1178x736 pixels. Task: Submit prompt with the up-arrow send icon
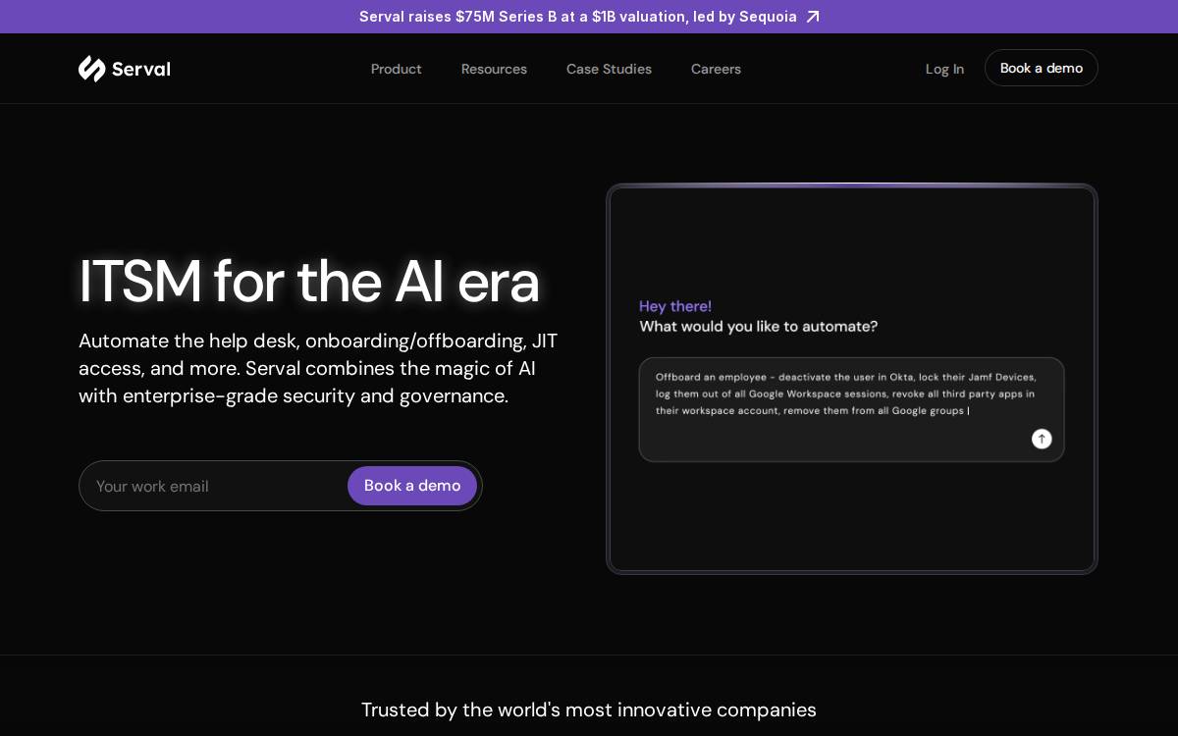pos(1042,439)
